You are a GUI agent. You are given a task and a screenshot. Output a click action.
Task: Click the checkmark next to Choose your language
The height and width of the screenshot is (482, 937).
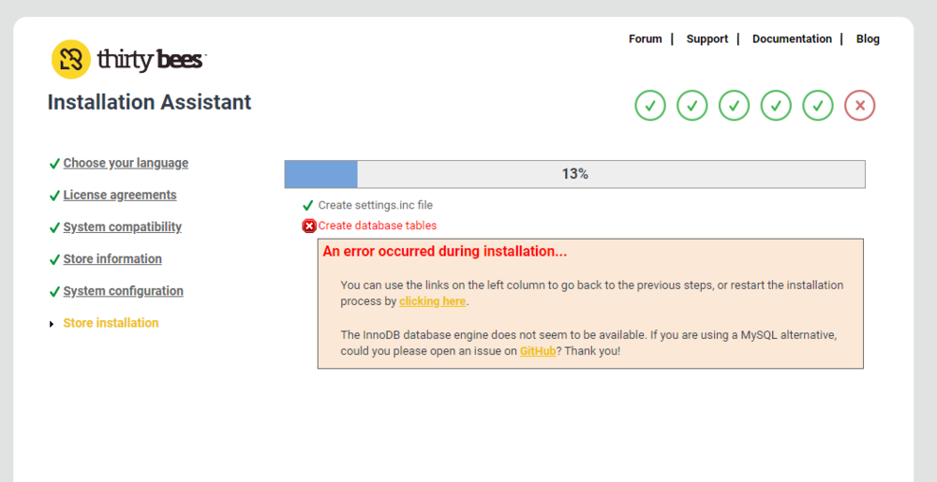54,164
